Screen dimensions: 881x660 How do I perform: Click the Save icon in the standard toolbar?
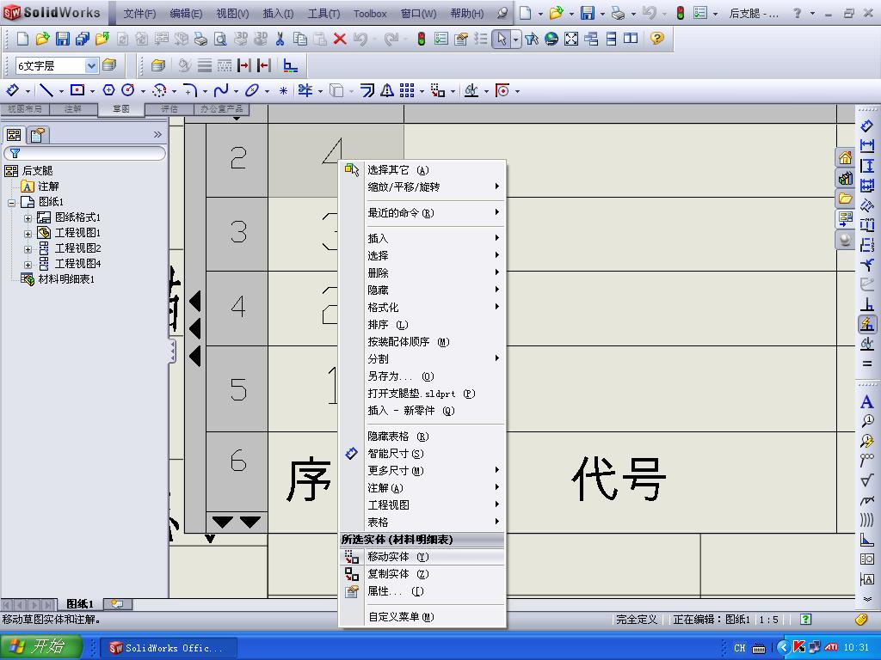pos(62,38)
